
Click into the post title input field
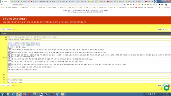coord(89,39)
